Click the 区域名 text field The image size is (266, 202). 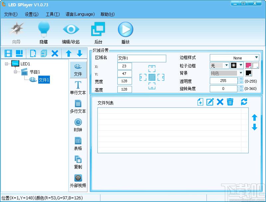[x=142, y=58]
